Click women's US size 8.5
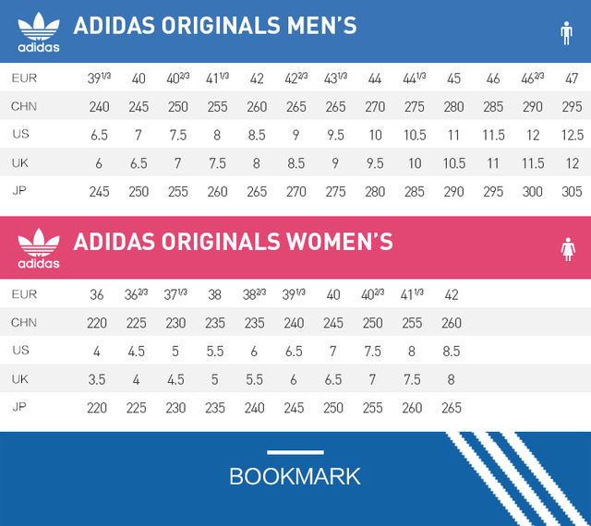 452,352
